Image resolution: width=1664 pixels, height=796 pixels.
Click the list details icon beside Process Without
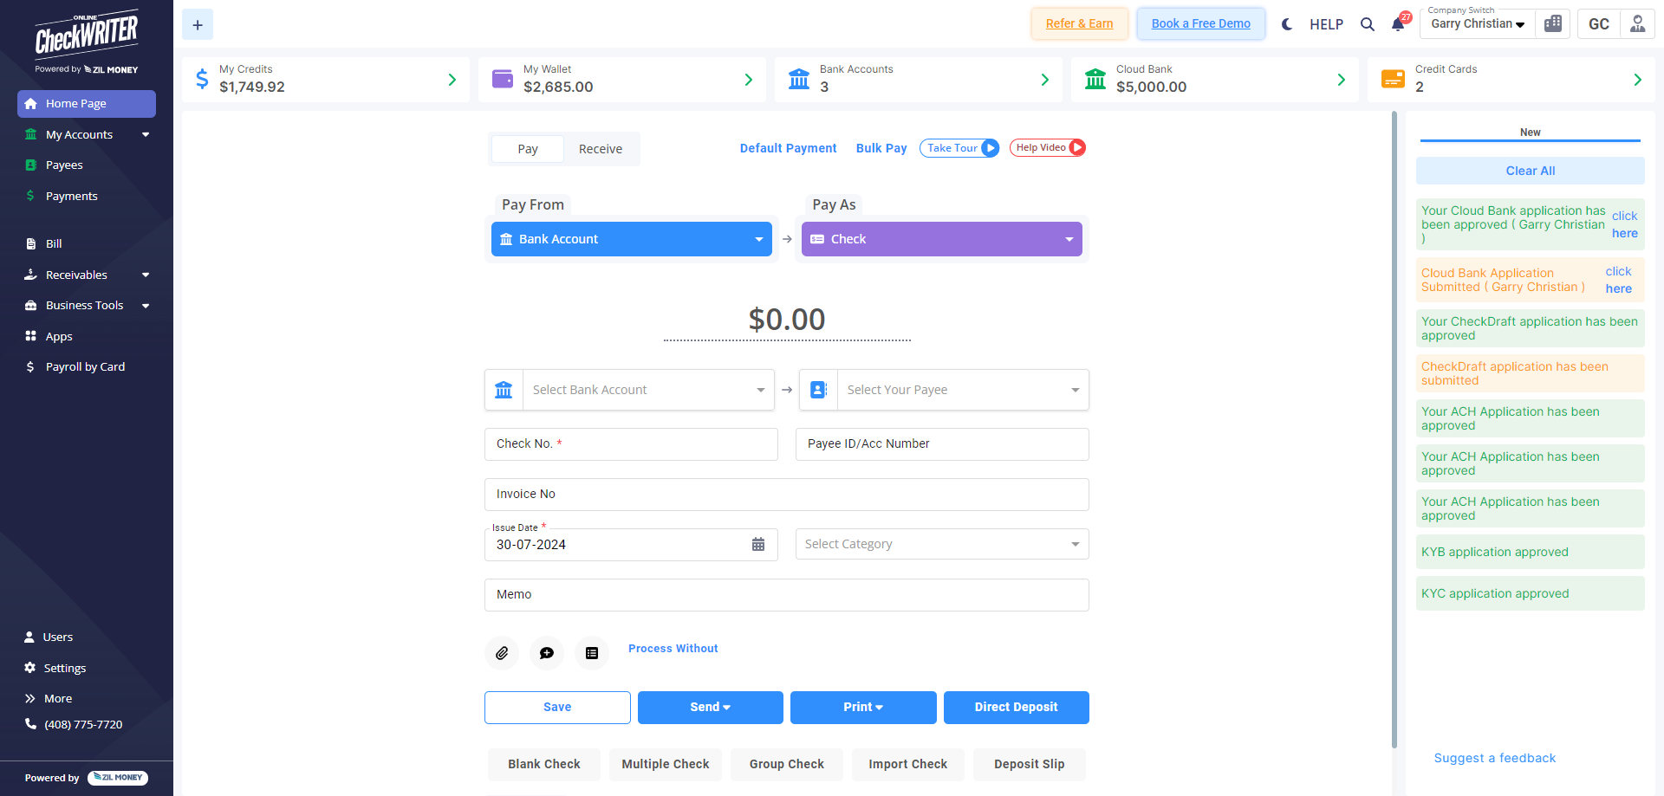592,653
